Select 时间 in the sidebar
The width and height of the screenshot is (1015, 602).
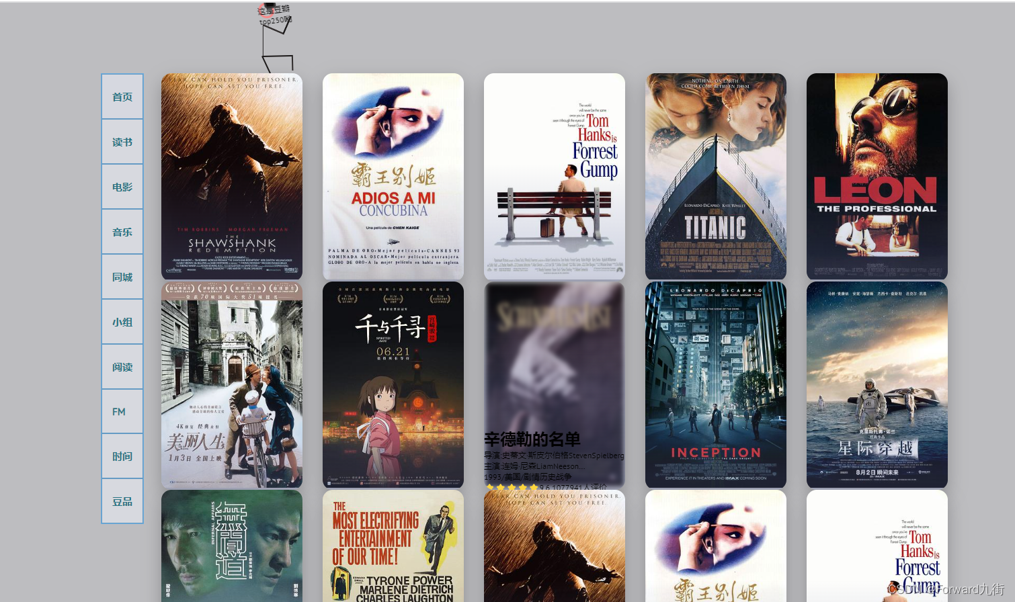point(122,456)
